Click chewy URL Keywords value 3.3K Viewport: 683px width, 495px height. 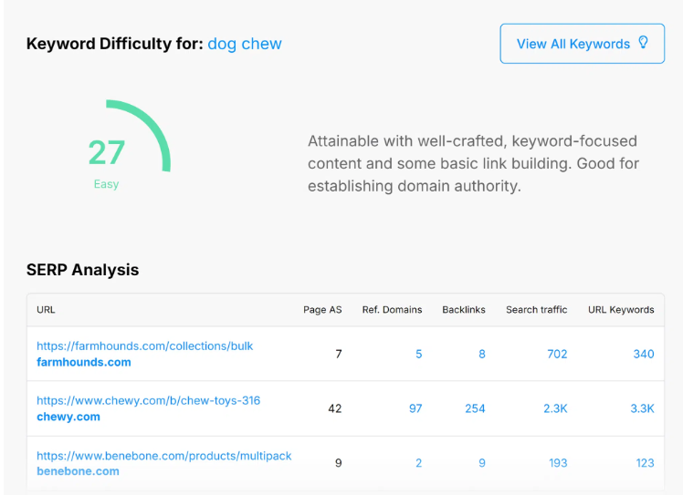coord(642,408)
